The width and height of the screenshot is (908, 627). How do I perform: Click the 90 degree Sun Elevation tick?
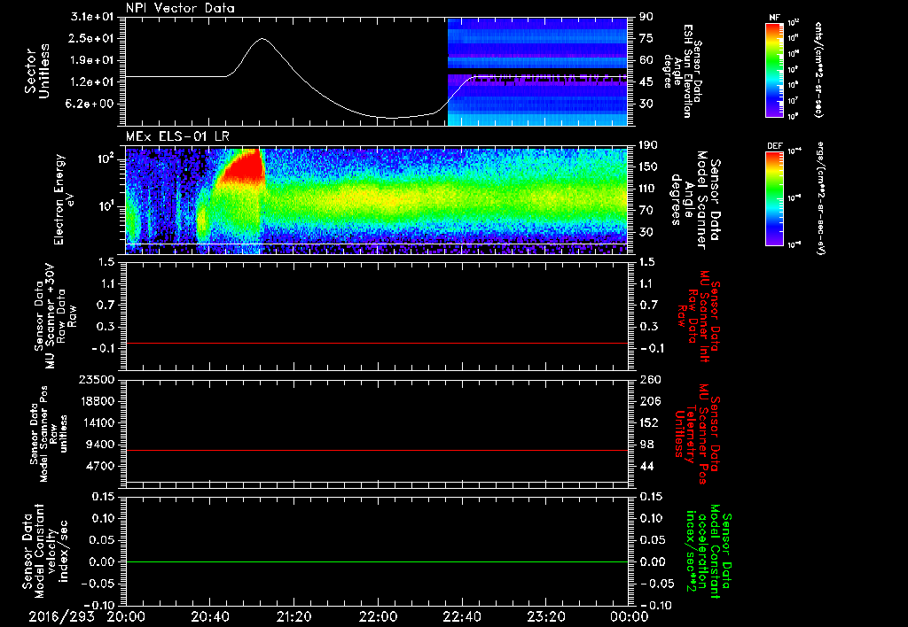(646, 17)
